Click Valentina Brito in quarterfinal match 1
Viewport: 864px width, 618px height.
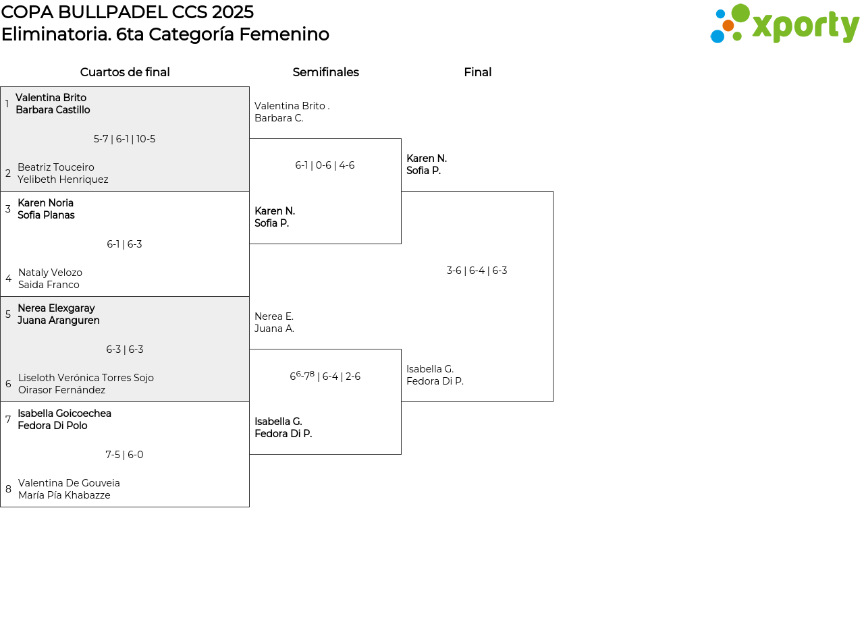coord(51,98)
